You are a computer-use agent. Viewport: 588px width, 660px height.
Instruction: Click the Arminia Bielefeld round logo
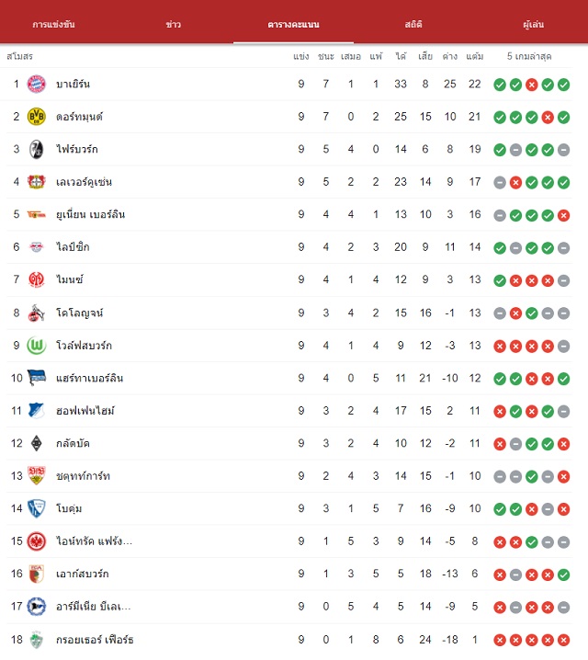pos(37,607)
